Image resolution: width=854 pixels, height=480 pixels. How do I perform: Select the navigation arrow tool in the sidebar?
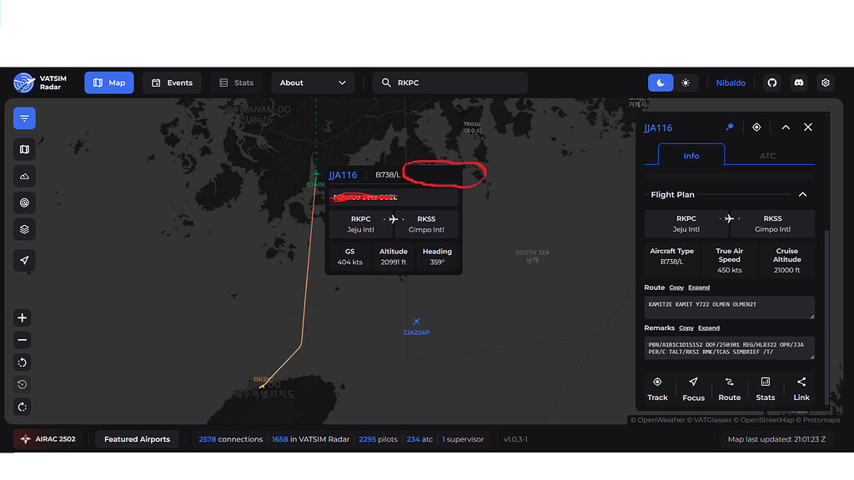coord(23,260)
